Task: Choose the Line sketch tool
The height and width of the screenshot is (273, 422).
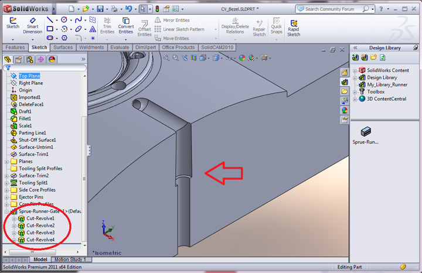Action: coord(50,20)
